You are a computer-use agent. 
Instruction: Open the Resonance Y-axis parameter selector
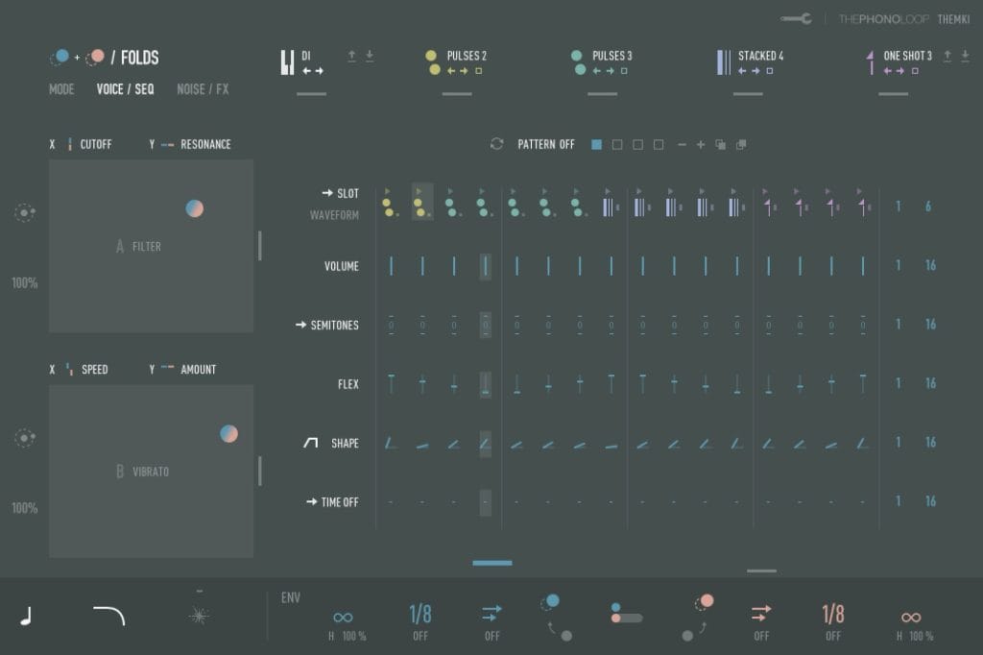click(x=205, y=144)
